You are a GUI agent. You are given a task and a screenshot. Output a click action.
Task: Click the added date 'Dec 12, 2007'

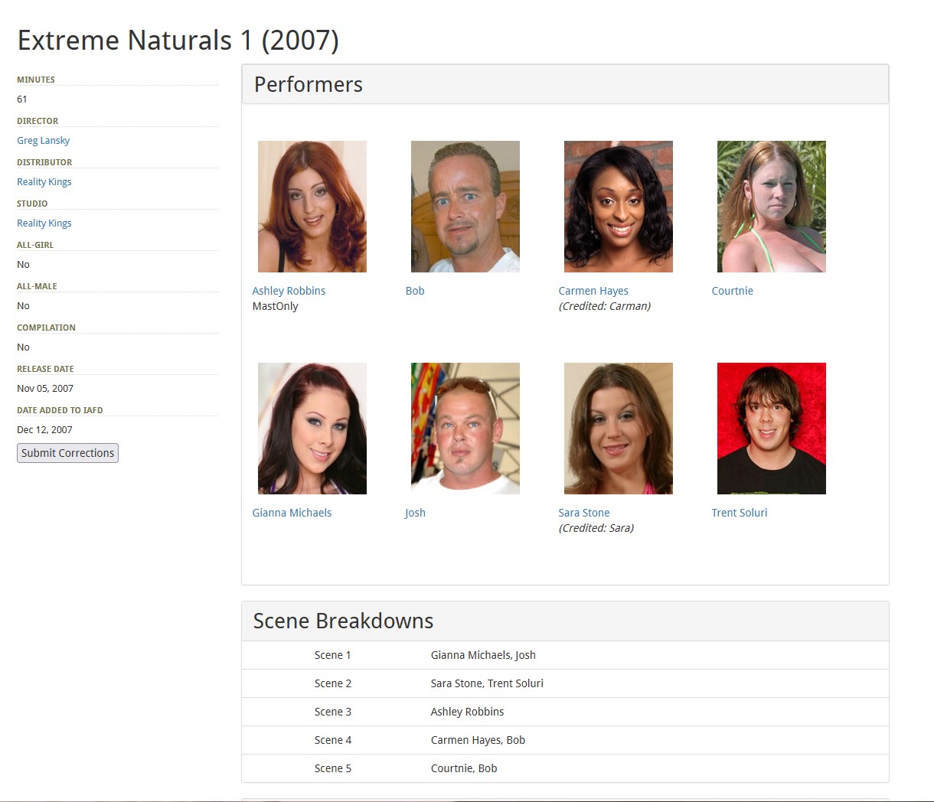44,430
